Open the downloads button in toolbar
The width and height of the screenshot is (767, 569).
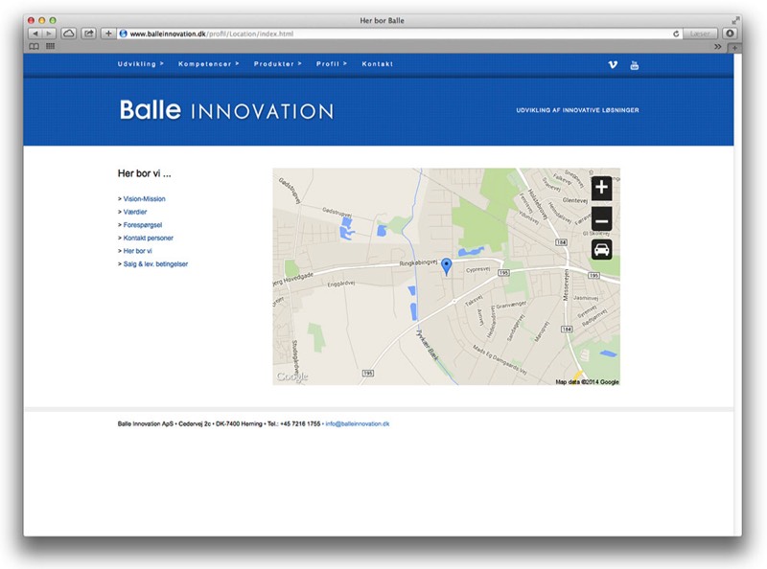730,34
